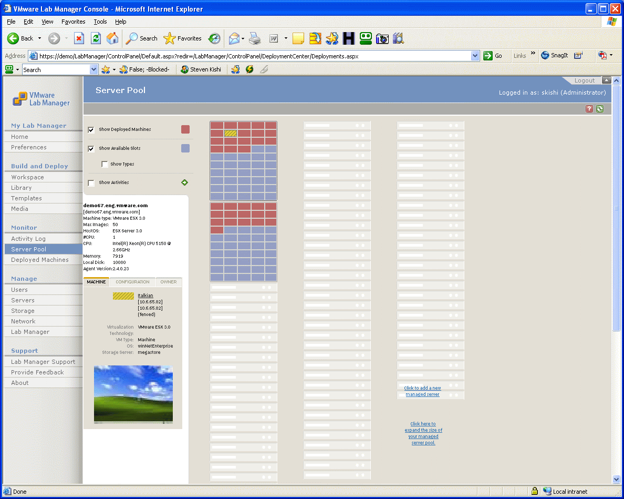
Task: Click the red Deployed Machines color swatch
Action: 185,129
